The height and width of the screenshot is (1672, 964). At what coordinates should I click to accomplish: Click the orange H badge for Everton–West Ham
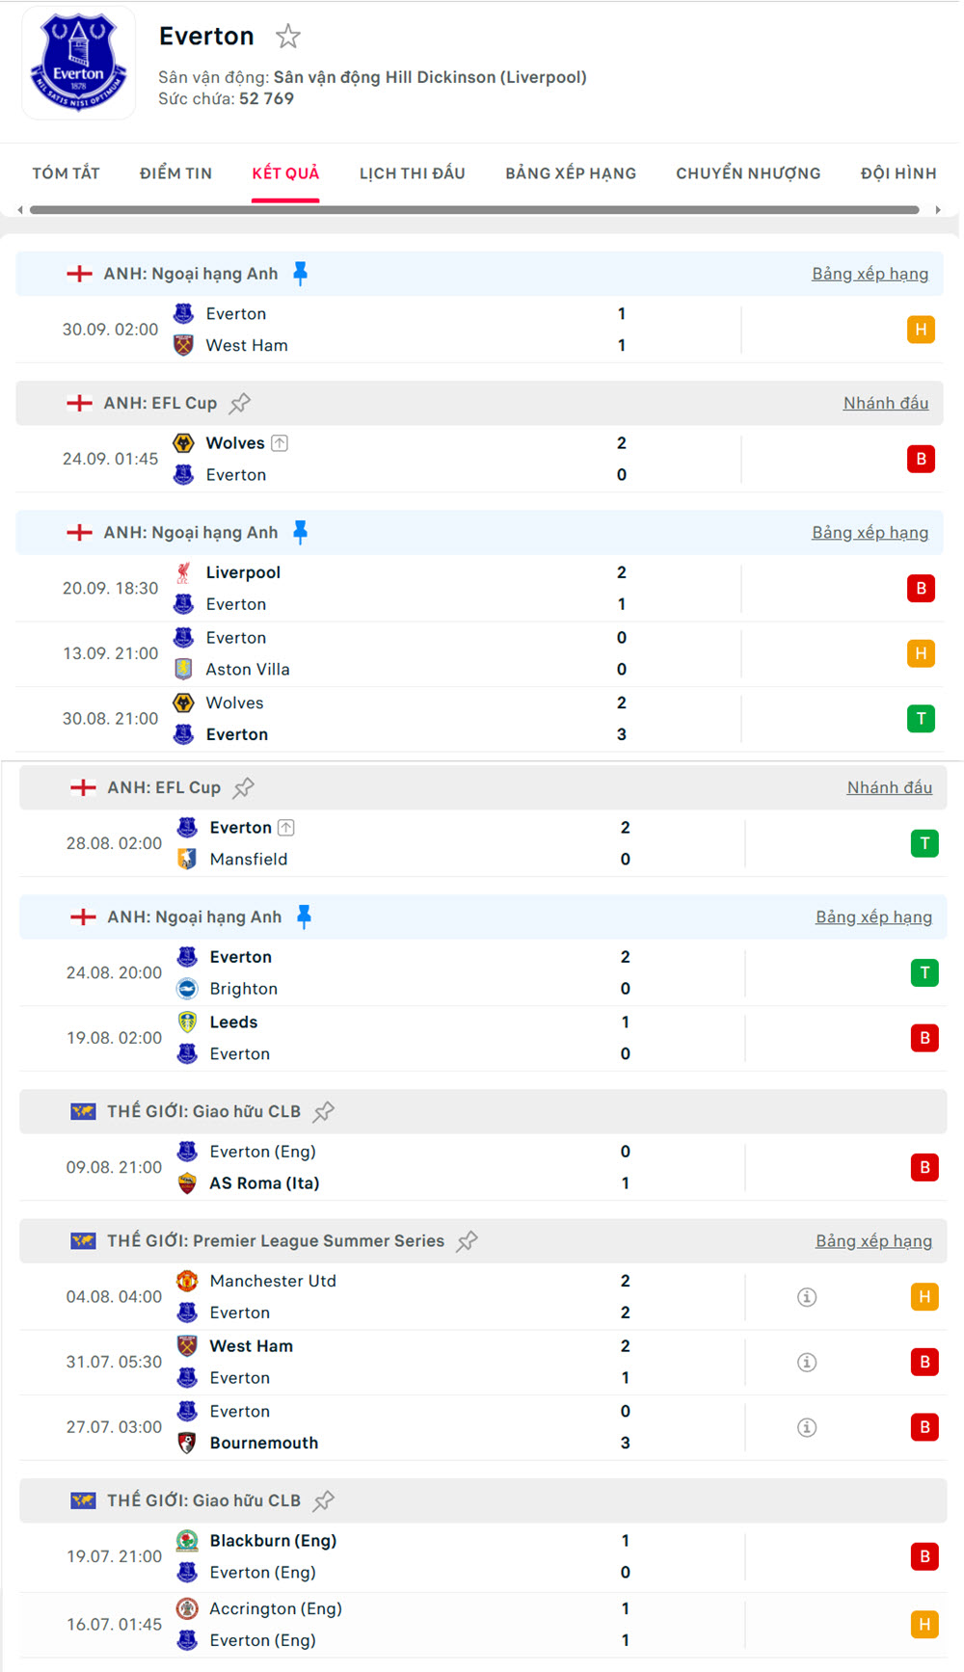(921, 330)
